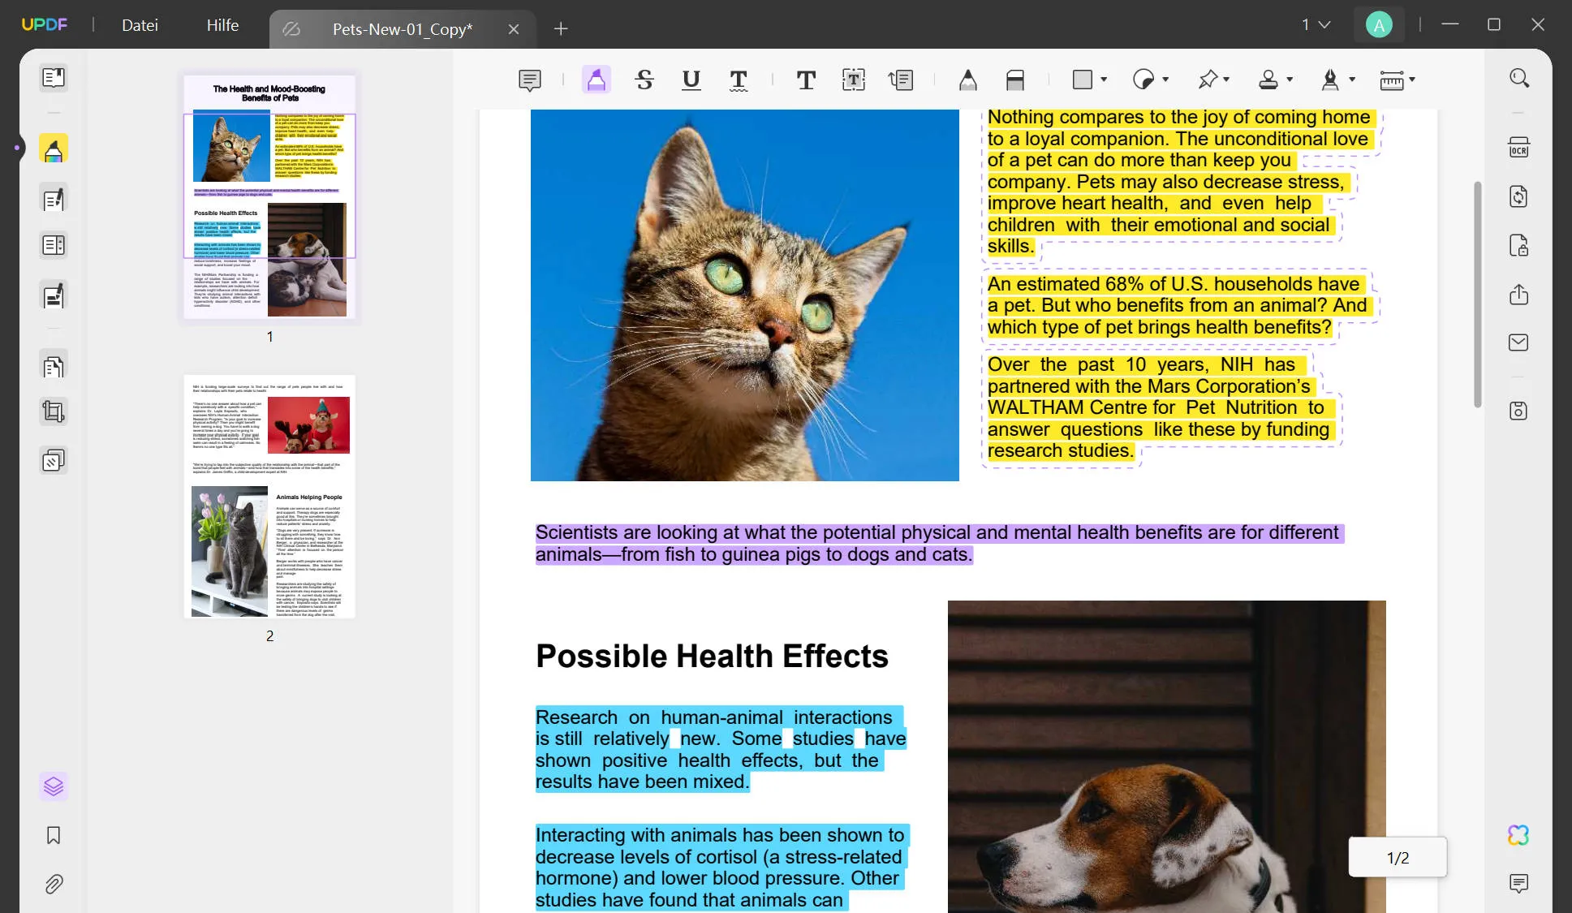Toggle the Squiggly underline tool

pos(739,80)
